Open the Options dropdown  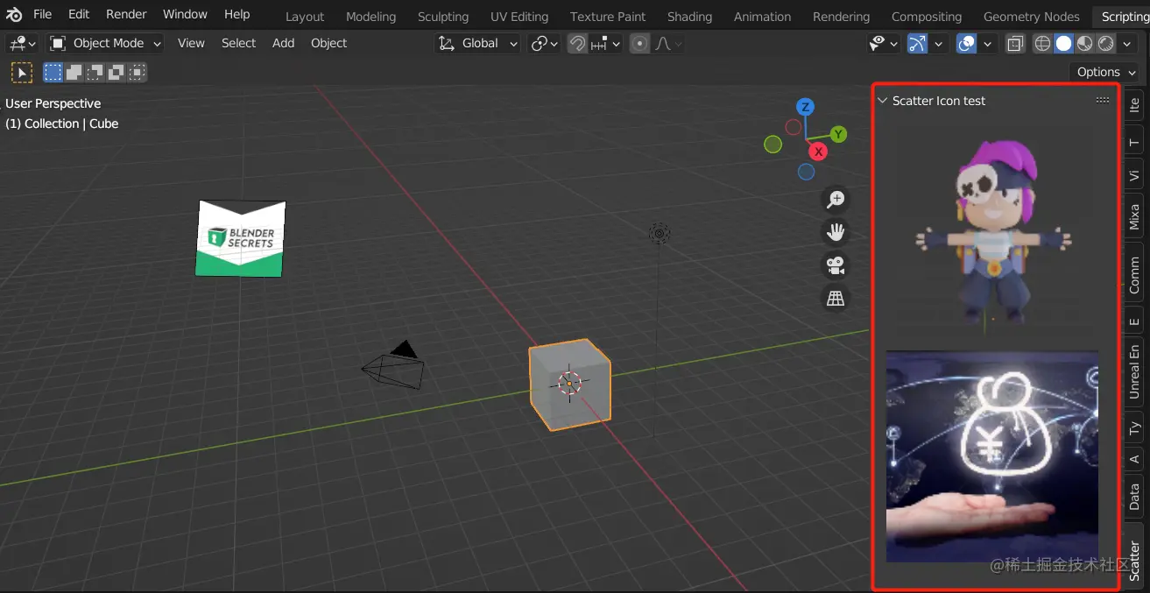(x=1104, y=72)
